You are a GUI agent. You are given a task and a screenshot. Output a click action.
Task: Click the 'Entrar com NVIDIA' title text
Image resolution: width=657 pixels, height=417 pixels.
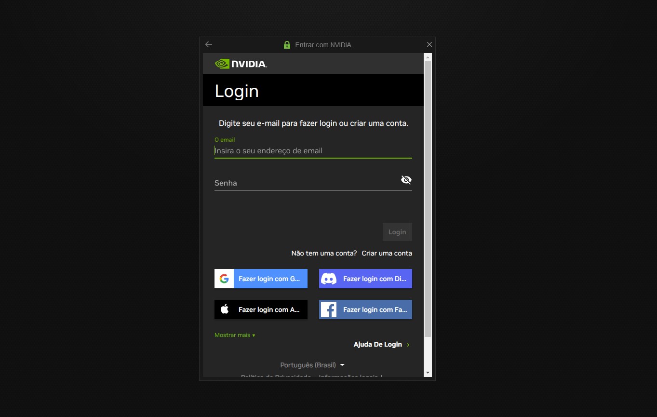point(323,45)
